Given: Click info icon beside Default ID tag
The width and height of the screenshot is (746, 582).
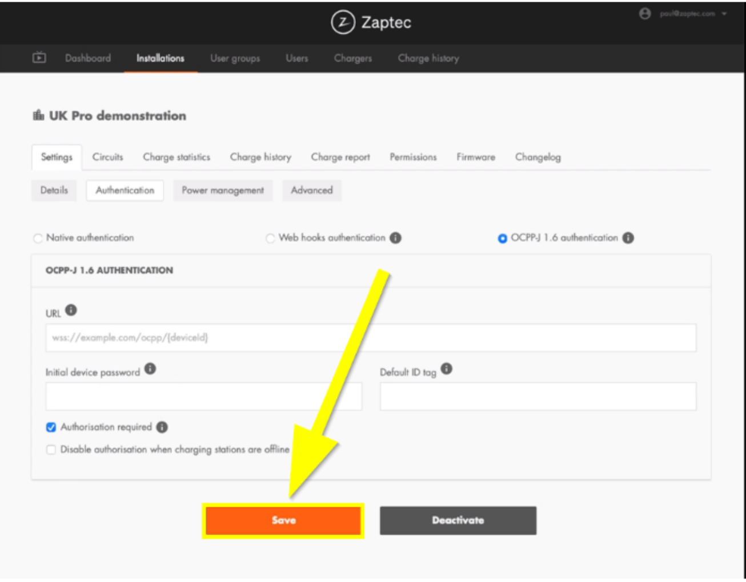Looking at the screenshot, I should pos(447,369).
